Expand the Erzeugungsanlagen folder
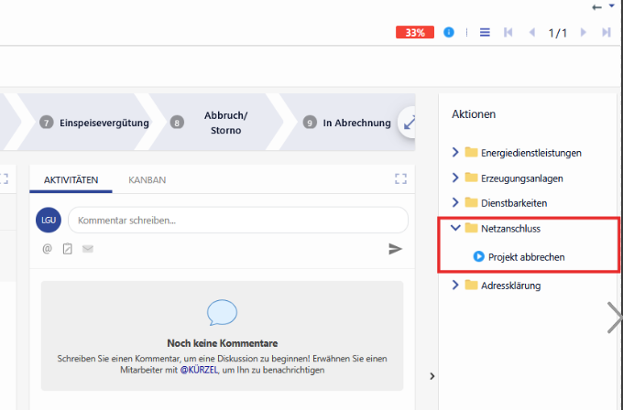Screen dimensions: 623x410 pyautogui.click(x=455, y=177)
